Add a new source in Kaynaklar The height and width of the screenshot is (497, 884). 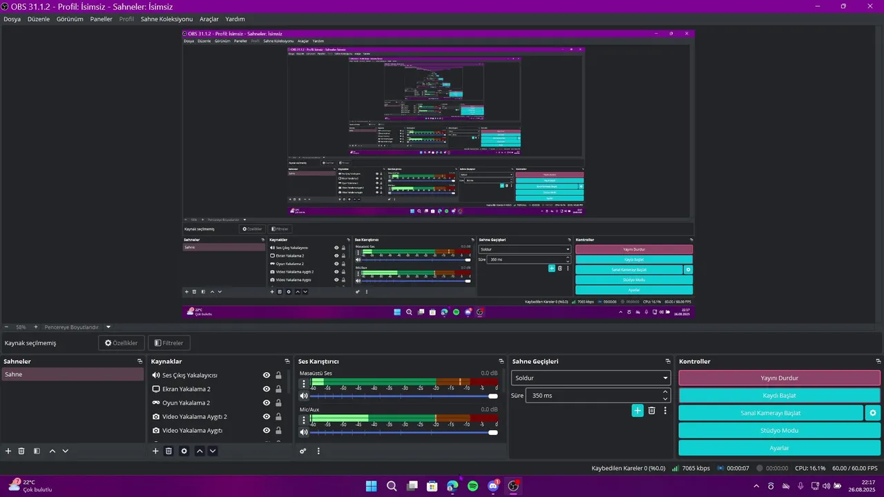click(155, 451)
